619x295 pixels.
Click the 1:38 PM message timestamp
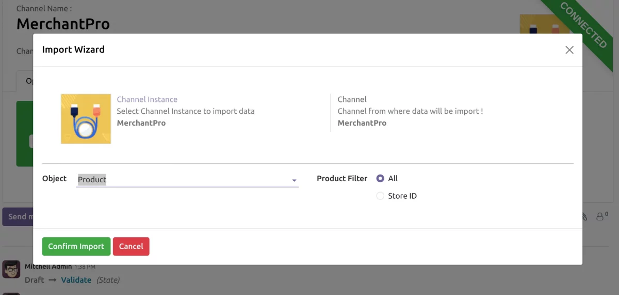point(85,267)
